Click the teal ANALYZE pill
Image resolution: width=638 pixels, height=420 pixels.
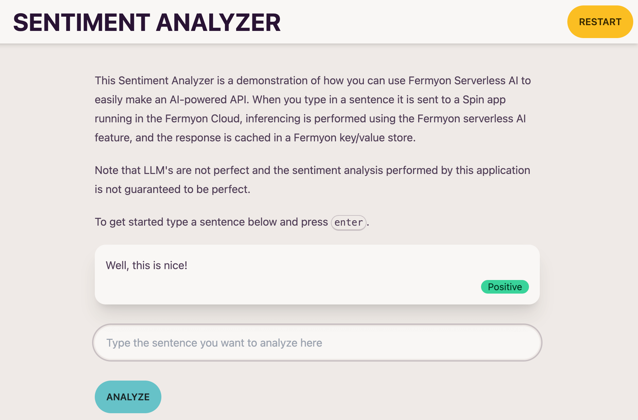pos(128,397)
